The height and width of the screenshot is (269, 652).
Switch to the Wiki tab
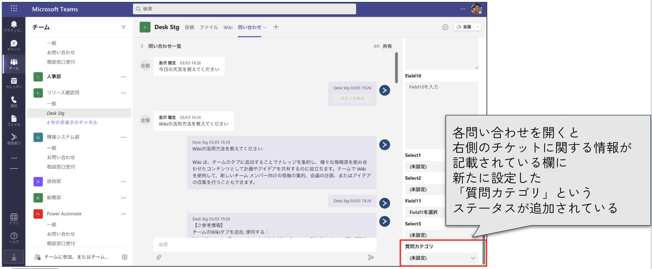228,27
